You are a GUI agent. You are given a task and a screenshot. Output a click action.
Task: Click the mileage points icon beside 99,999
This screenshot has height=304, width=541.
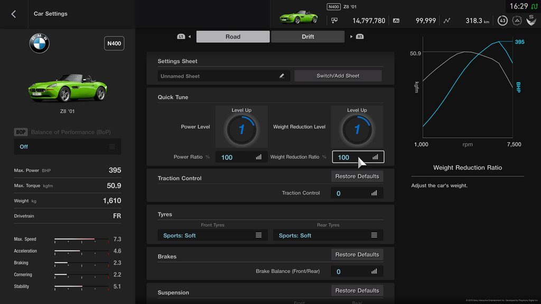tap(396, 21)
